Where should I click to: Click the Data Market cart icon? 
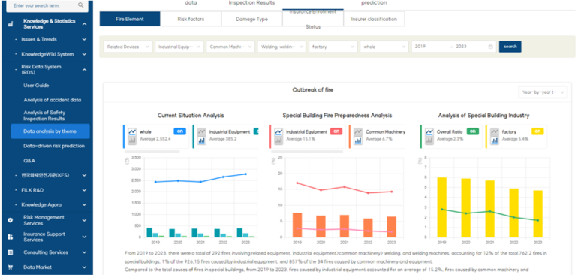pos(10,267)
